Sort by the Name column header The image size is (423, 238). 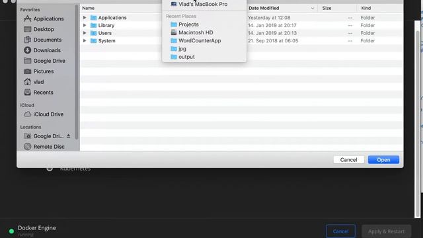[88, 8]
